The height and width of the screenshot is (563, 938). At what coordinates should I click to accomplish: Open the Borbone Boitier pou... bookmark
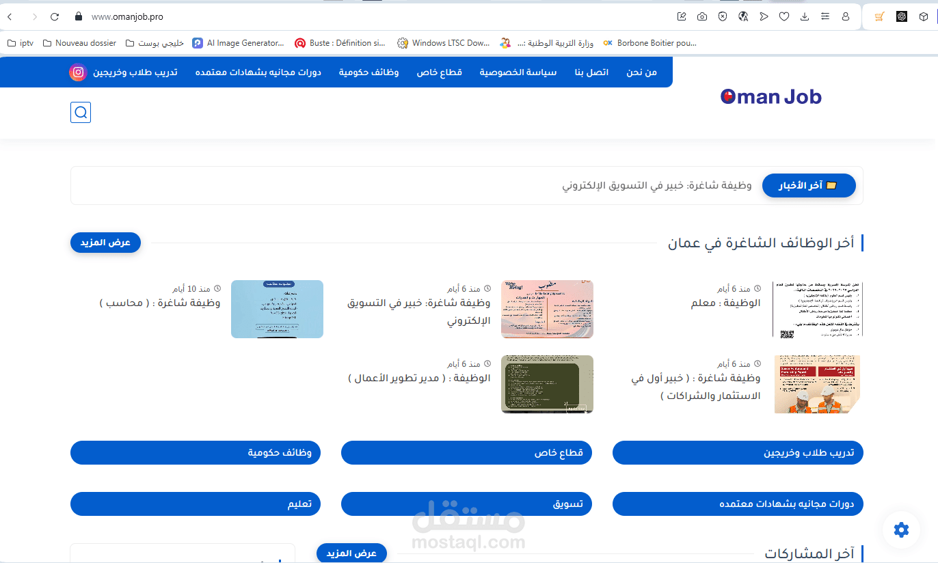(x=649, y=43)
